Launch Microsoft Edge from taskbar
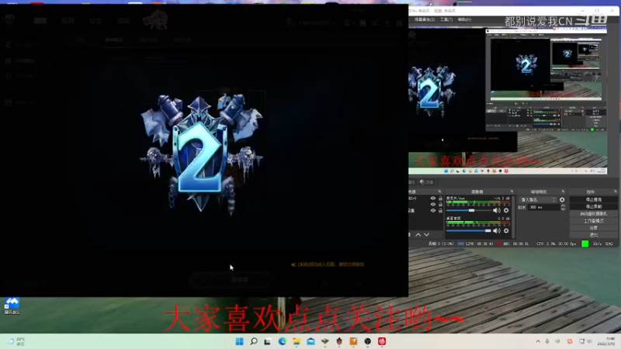Viewport: 621px width, 349px height. tap(282, 341)
